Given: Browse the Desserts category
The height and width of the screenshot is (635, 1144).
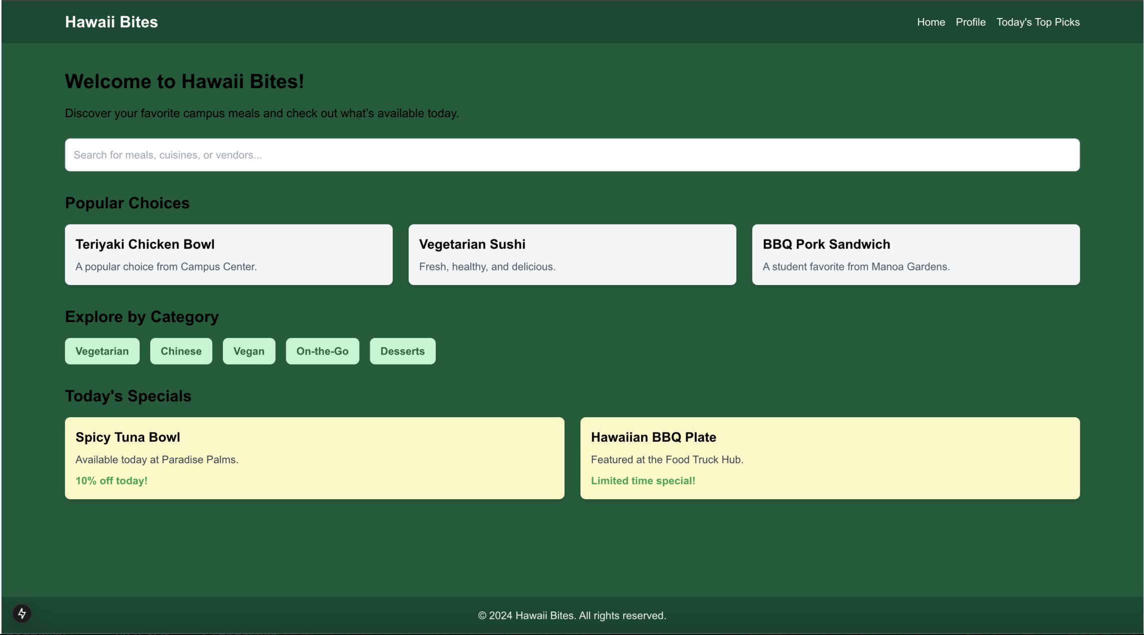Looking at the screenshot, I should 402,351.
